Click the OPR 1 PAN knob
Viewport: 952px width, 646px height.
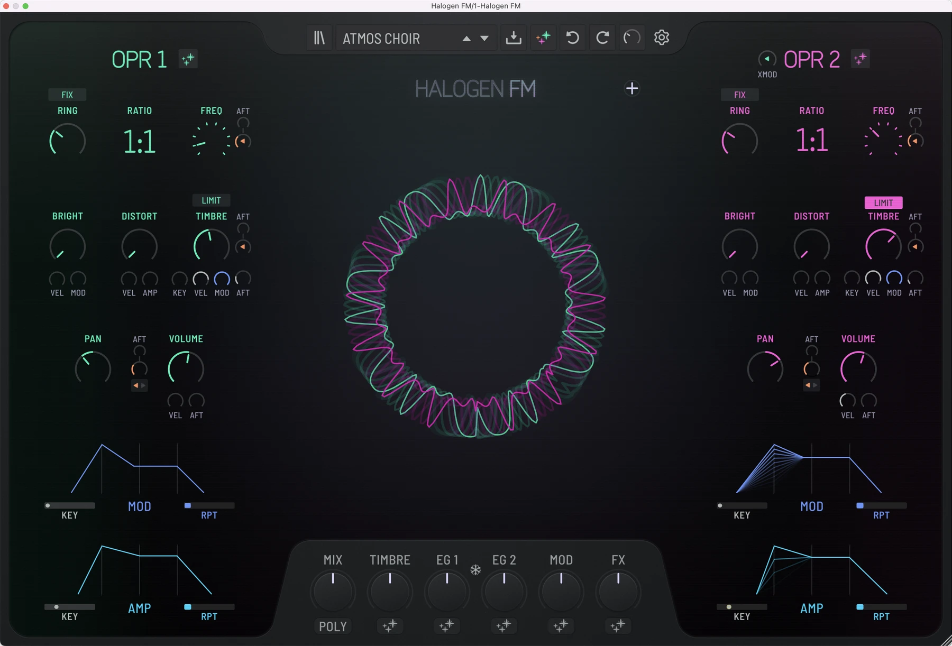click(x=93, y=368)
